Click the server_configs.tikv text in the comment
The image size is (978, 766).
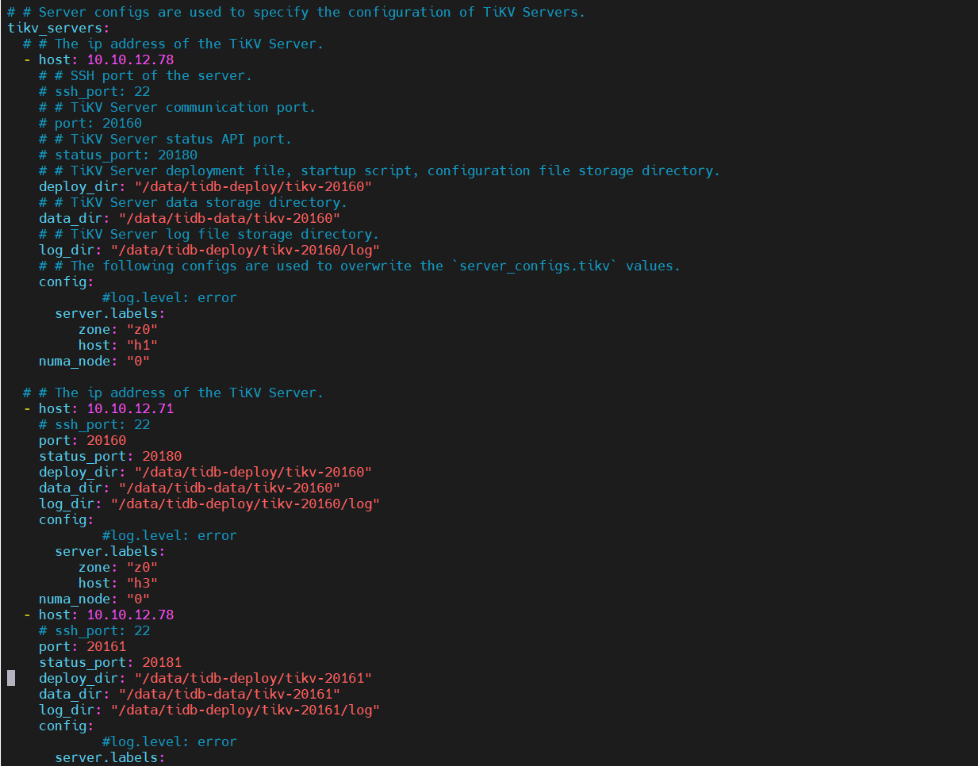535,266
